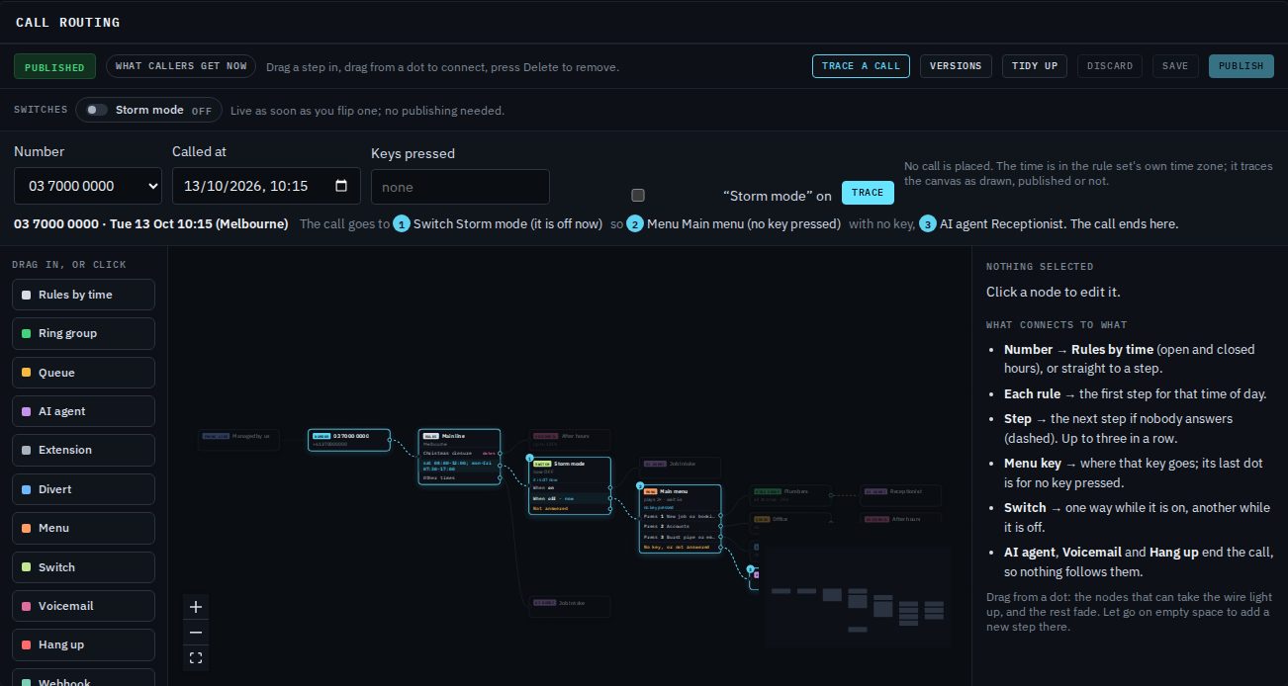
Task: Select the Storm mode node on canvas
Action: [x=570, y=486]
